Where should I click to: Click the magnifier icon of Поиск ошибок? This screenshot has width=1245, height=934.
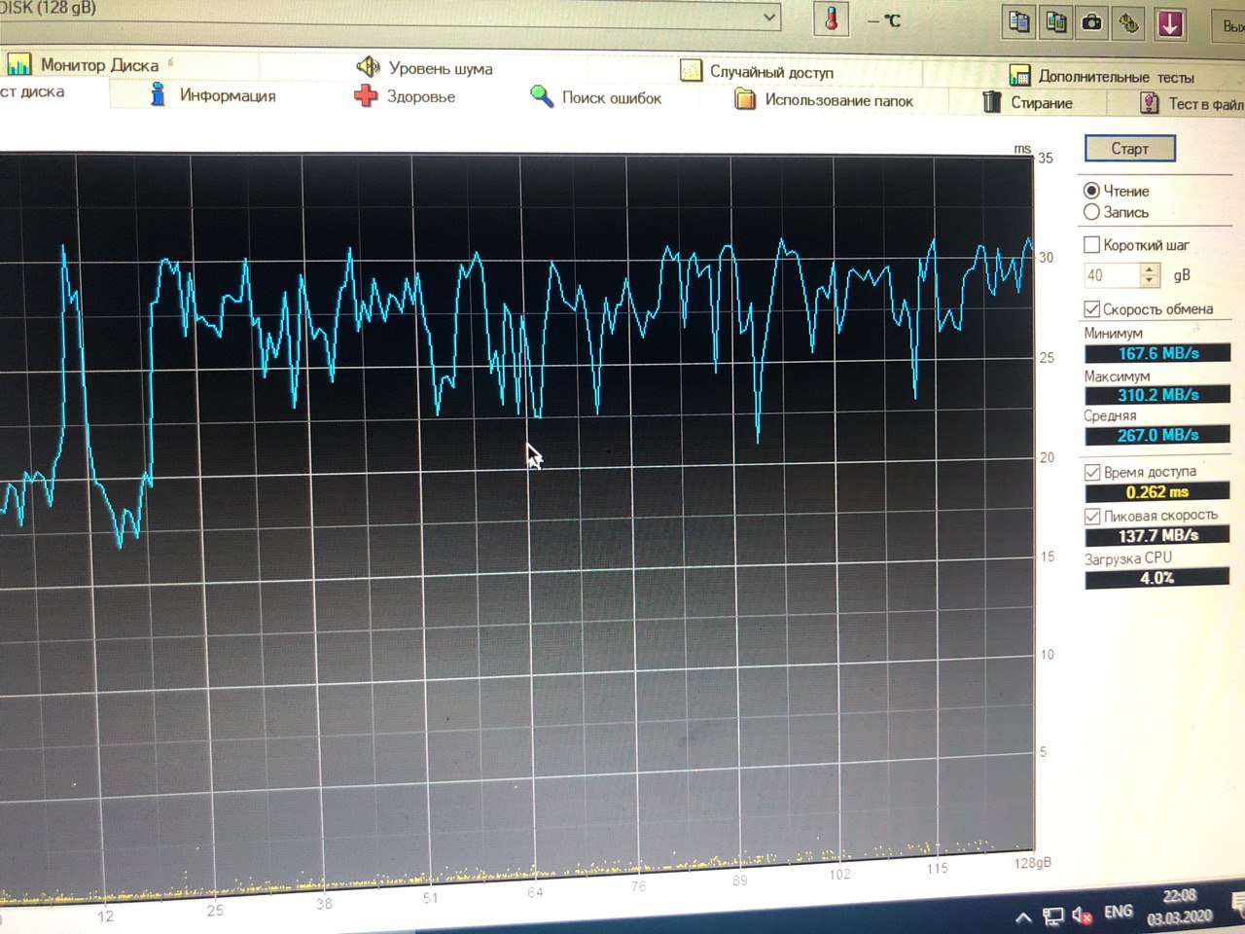542,95
